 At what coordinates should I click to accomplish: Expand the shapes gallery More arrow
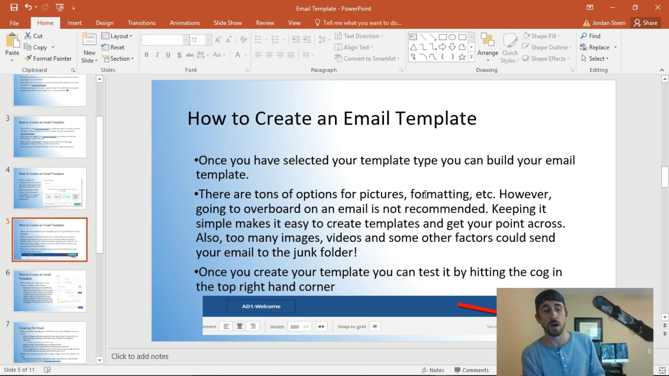pos(471,57)
